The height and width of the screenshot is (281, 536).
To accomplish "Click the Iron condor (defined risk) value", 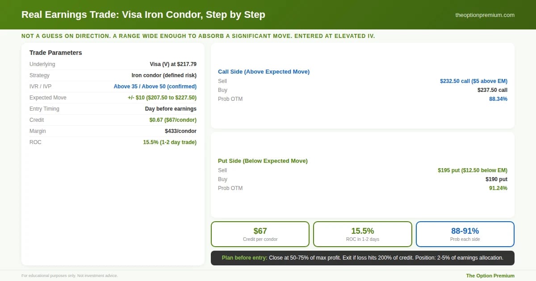I will tap(164, 75).
